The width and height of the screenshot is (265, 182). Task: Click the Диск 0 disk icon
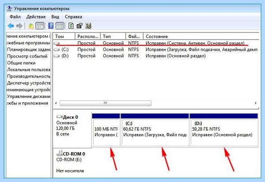pyautogui.click(x=60, y=117)
